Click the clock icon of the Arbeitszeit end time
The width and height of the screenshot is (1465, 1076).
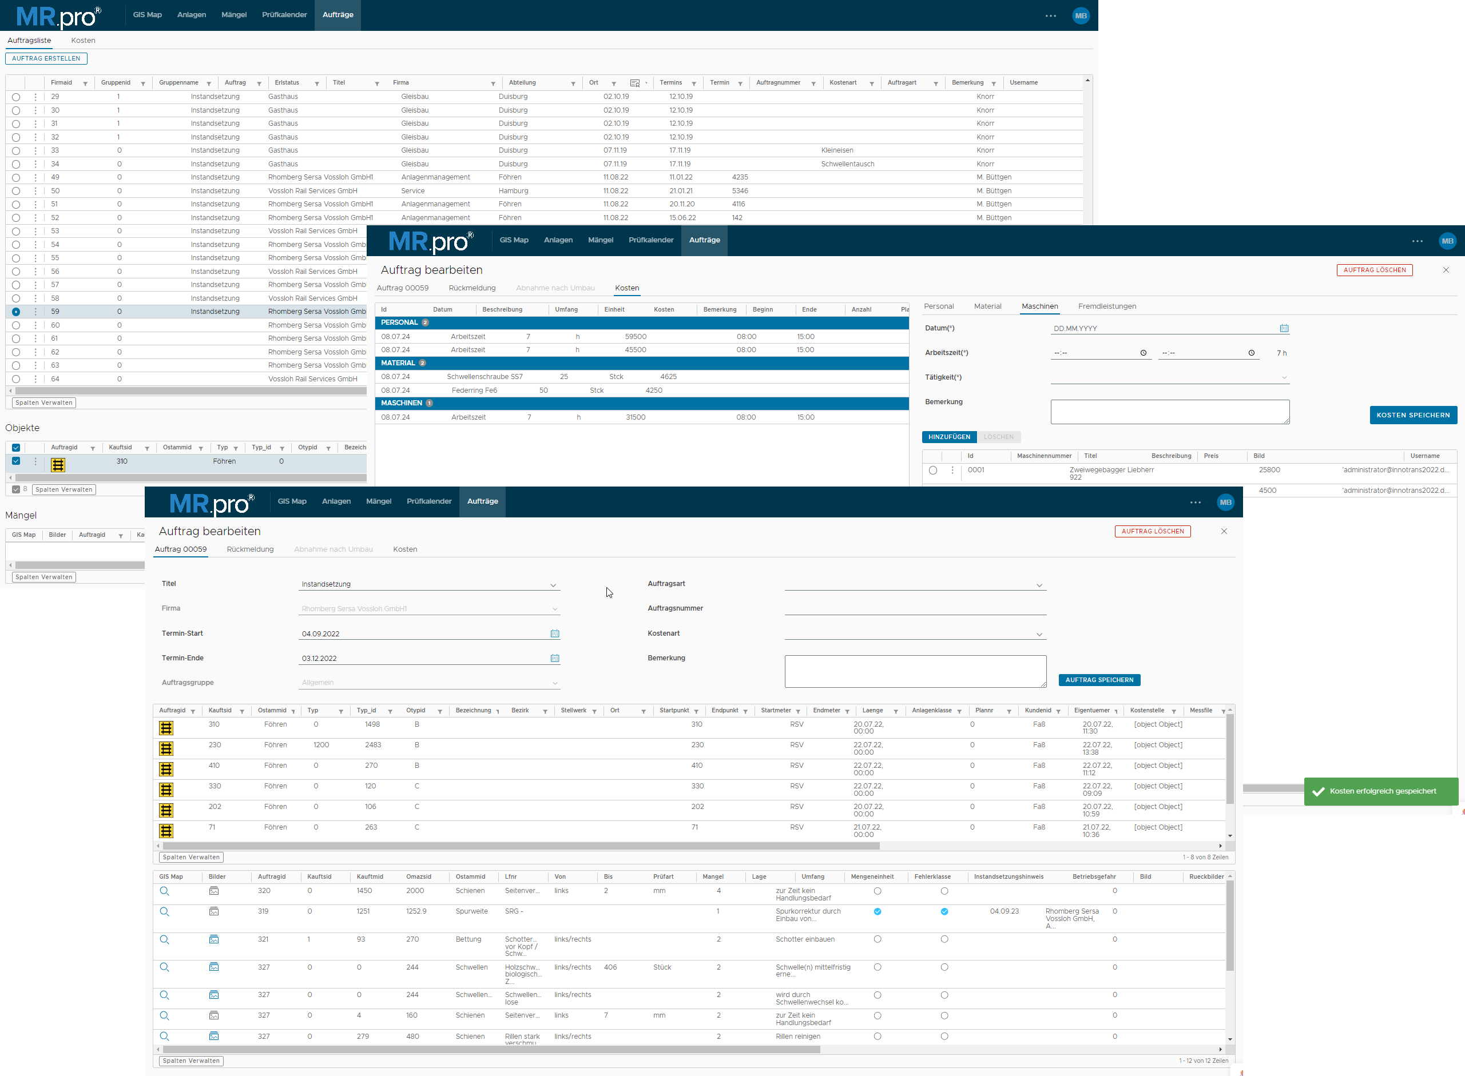(x=1251, y=353)
